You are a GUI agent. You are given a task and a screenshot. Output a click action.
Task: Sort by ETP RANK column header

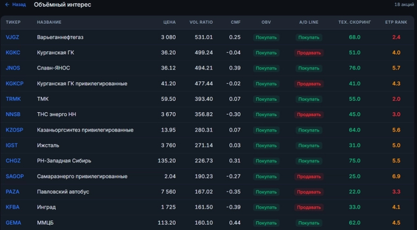[396, 22]
